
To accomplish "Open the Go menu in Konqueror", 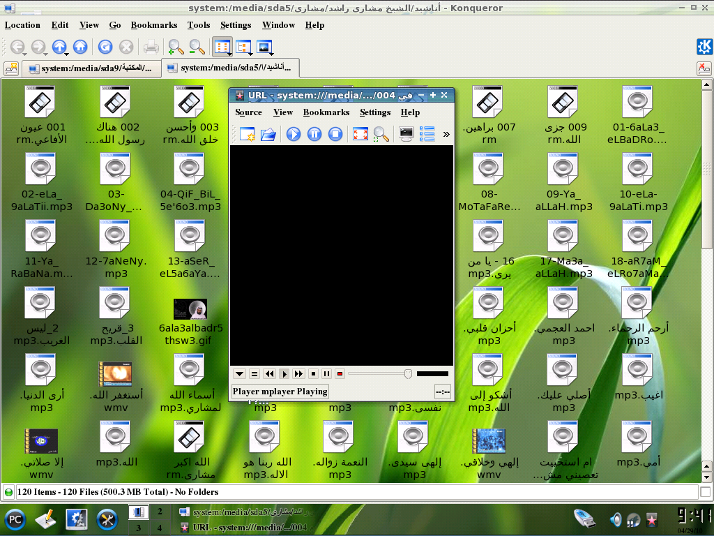I will coord(115,25).
